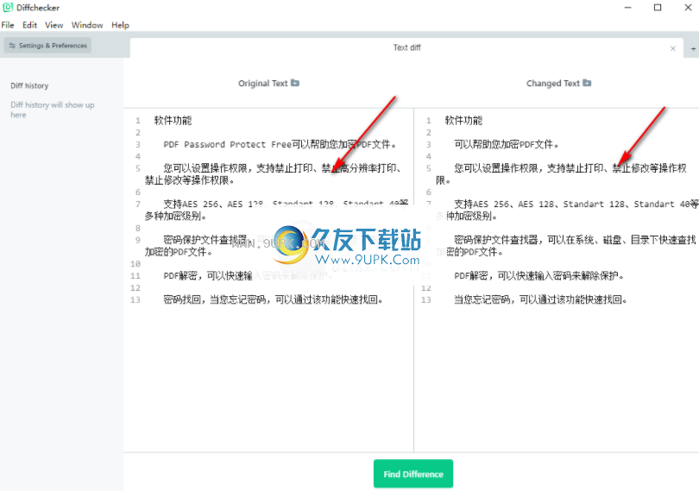Click the Diffchecker logo icon in title bar
The height and width of the screenshot is (491, 699).
click(8, 8)
